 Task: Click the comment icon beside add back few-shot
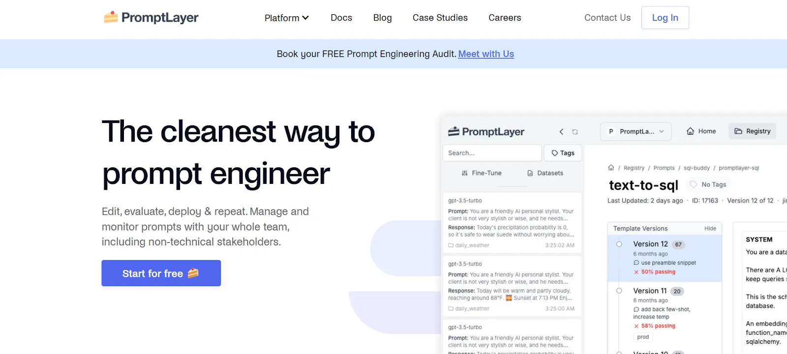point(636,310)
